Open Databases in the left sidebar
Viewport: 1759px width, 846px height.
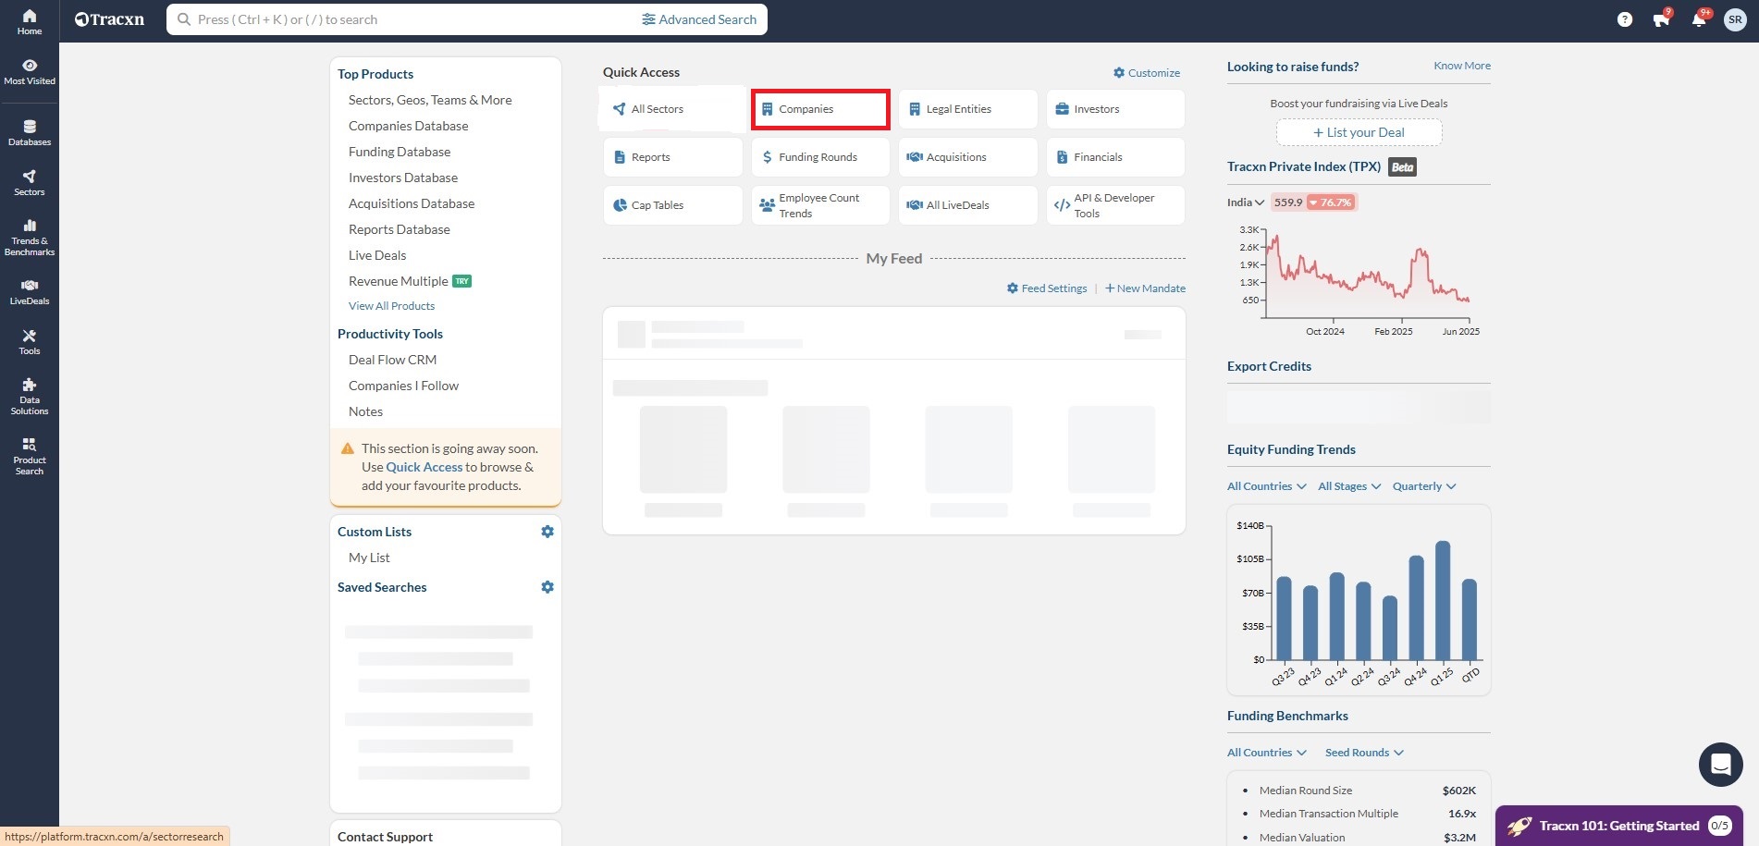point(30,132)
